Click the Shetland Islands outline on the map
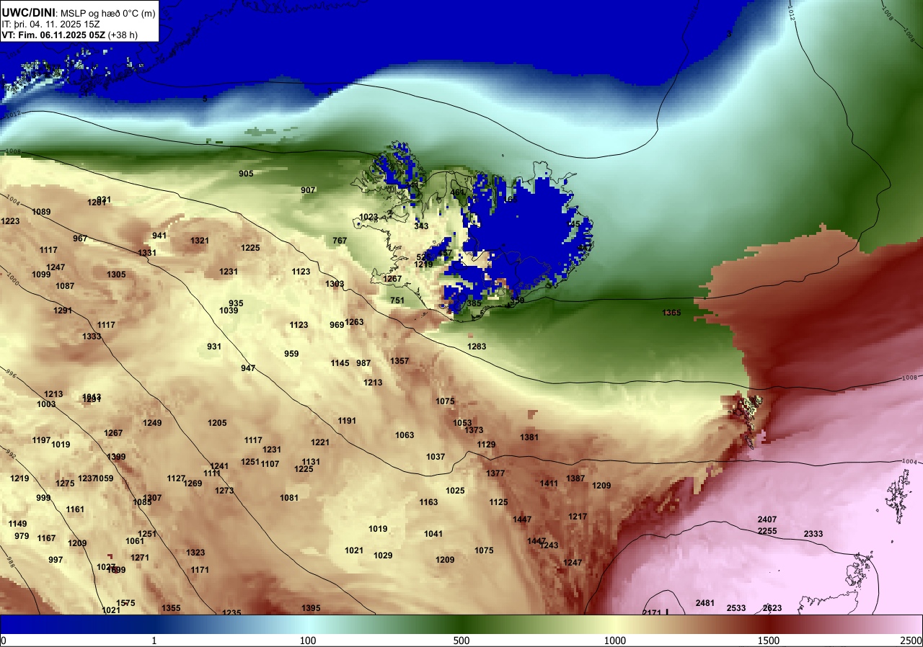Viewport: 923px width, 647px height. [x=899, y=496]
